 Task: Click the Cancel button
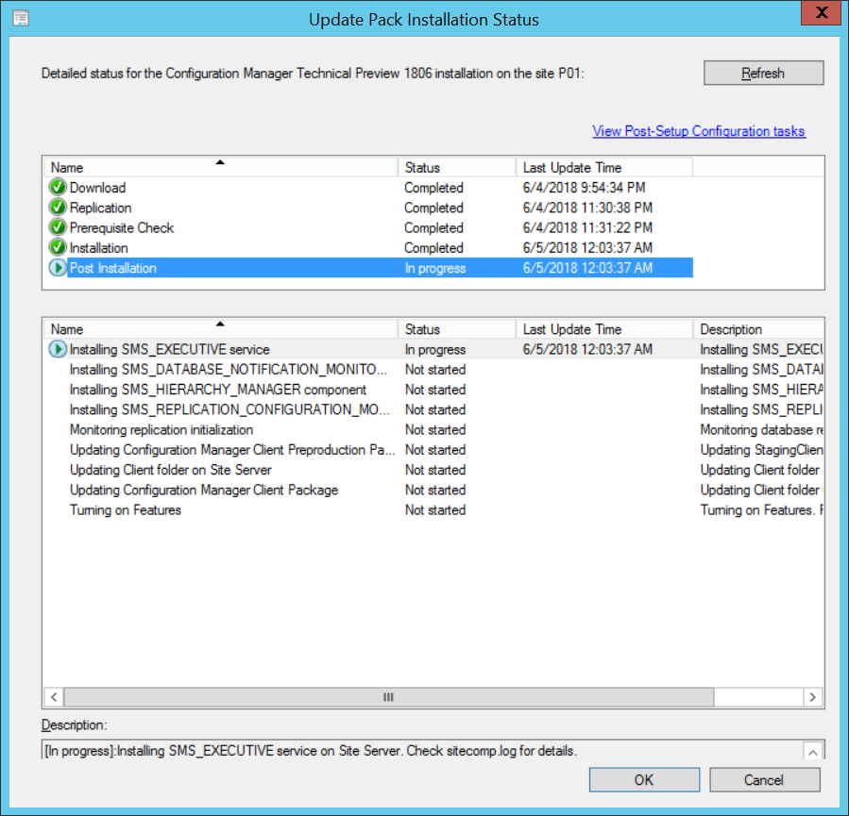(765, 780)
